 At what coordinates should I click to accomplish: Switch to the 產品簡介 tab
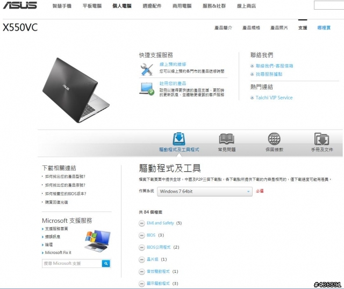point(223,27)
